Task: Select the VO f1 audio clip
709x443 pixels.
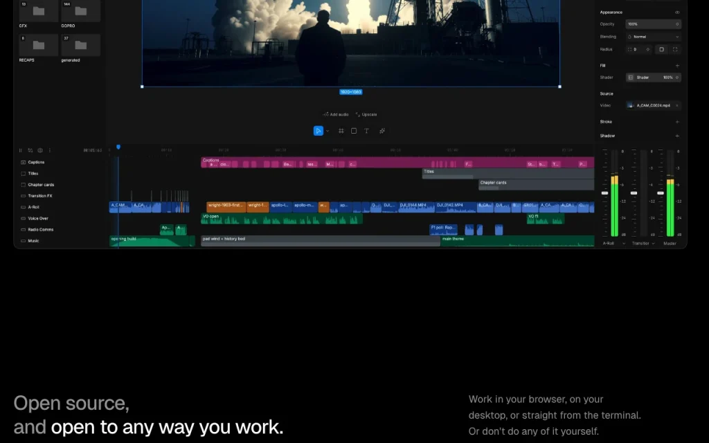Action: click(x=546, y=219)
